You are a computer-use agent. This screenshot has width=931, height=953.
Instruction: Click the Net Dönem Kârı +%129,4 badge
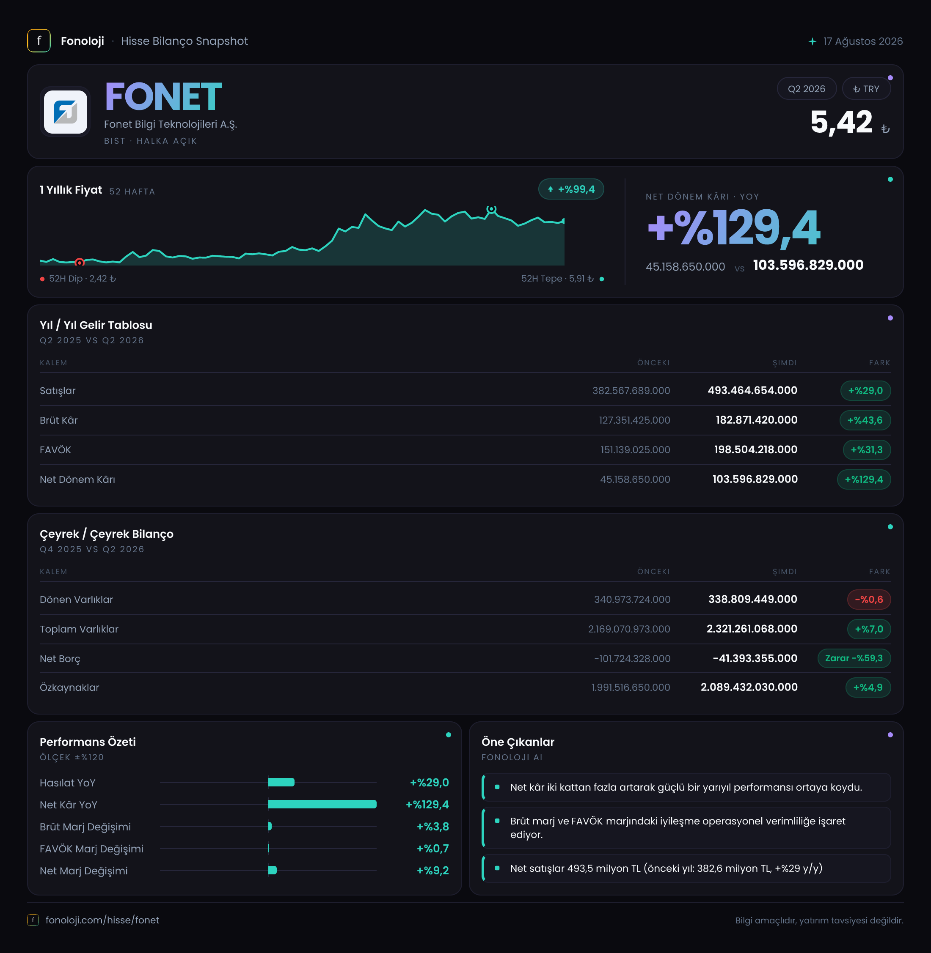864,479
